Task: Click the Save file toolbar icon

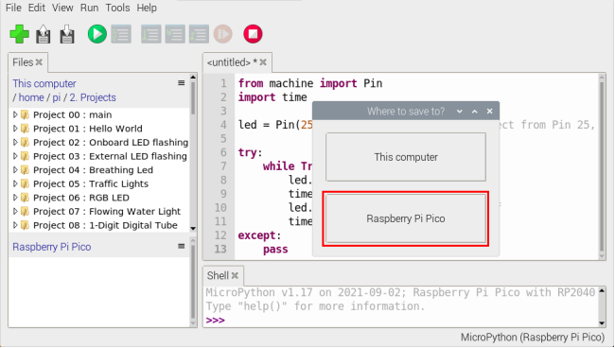Action: (67, 34)
